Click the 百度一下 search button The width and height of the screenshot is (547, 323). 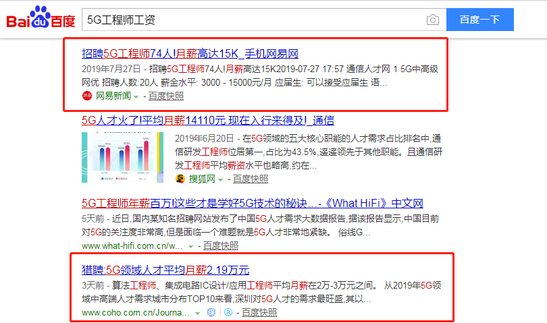480,20
